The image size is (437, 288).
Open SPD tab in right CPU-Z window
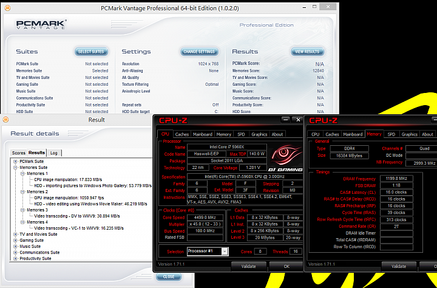pos(391,134)
